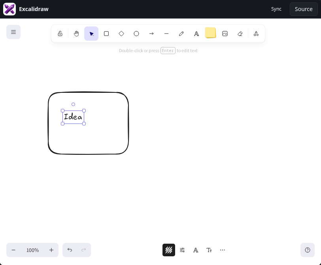
Task: Click the top-left resize handle of Idea
Action: click(x=62, y=111)
